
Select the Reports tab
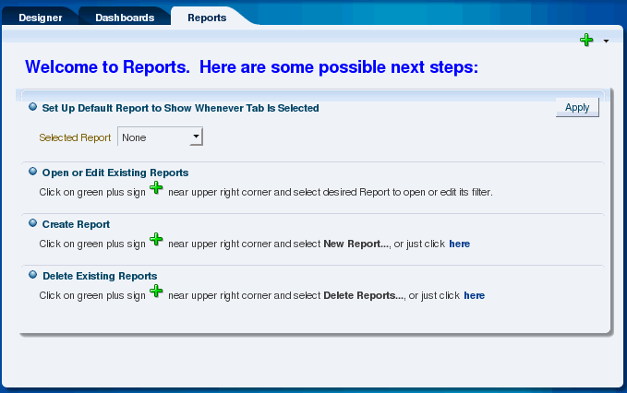click(207, 18)
